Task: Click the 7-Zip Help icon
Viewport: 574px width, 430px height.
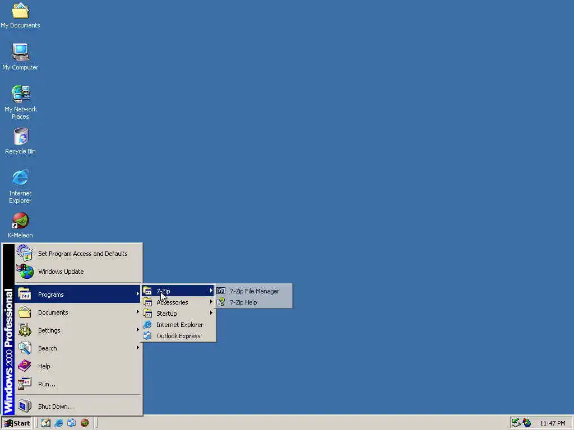Action: (221, 302)
